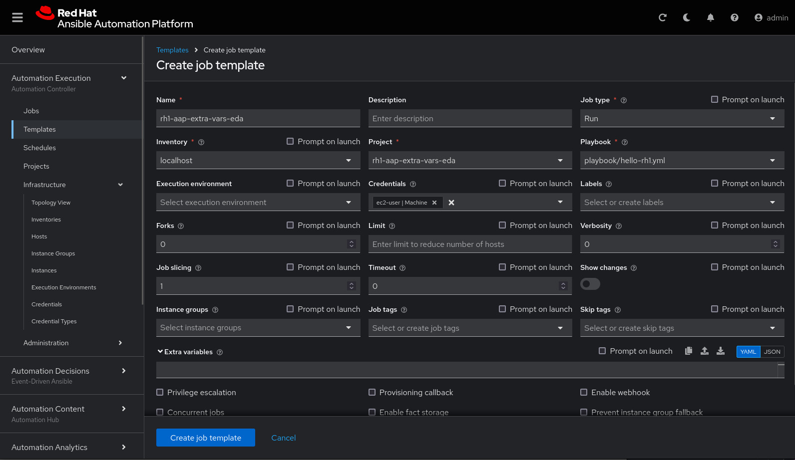
Task: Click the Cancel link
Action: [x=284, y=438]
